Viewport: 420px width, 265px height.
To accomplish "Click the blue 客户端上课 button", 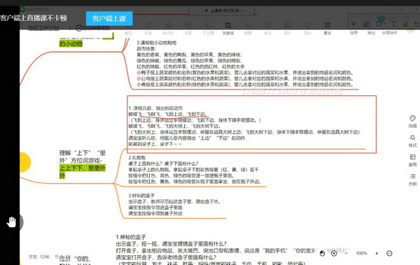I will tap(109, 18).
